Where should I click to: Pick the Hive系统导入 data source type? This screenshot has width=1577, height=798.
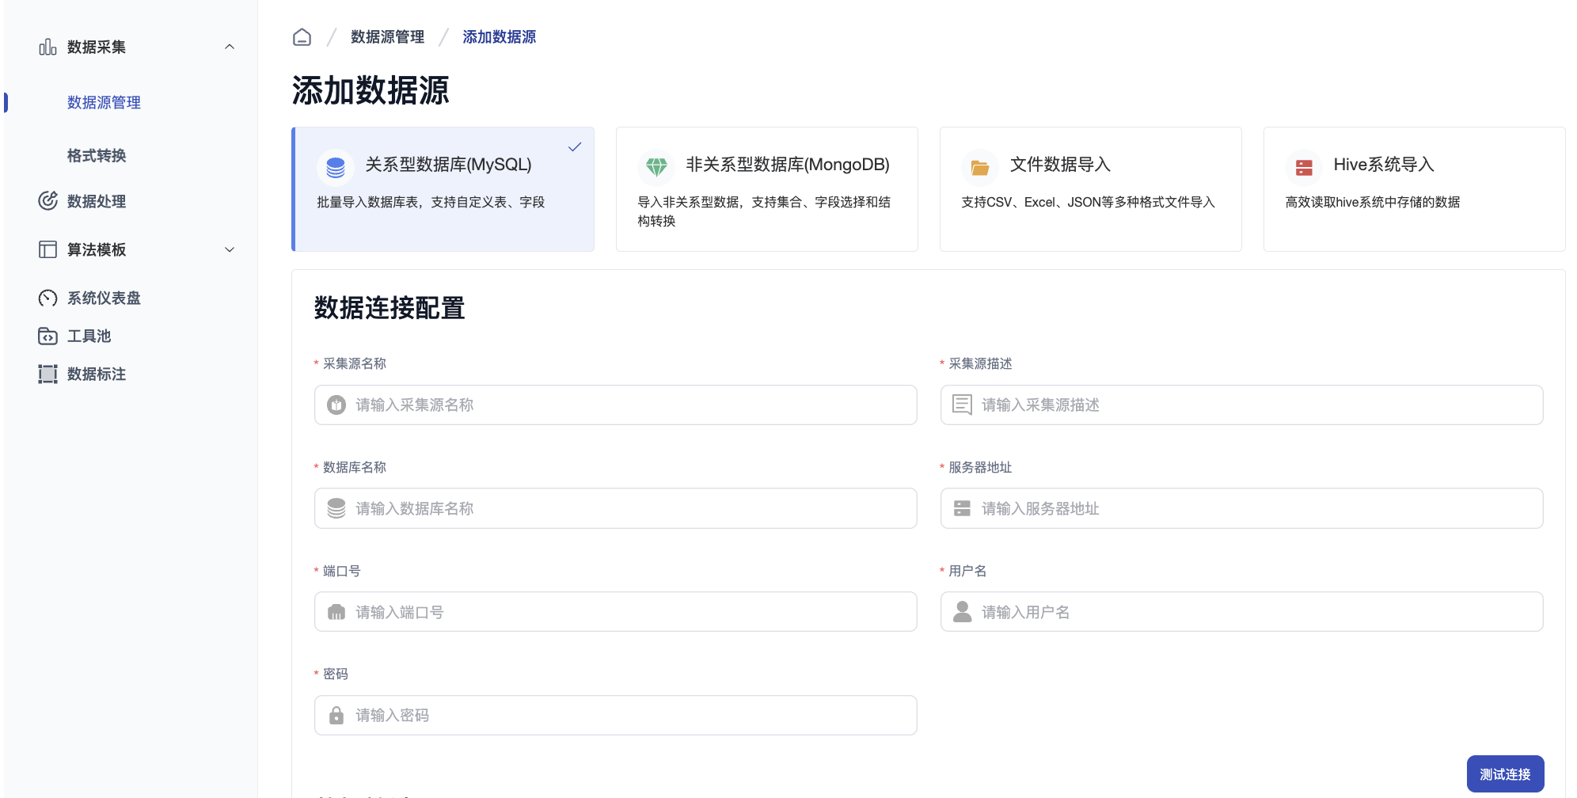point(1414,189)
